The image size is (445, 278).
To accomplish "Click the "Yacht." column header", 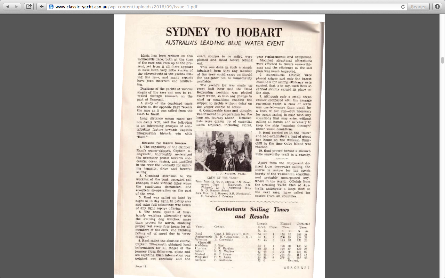I will (200, 227).
